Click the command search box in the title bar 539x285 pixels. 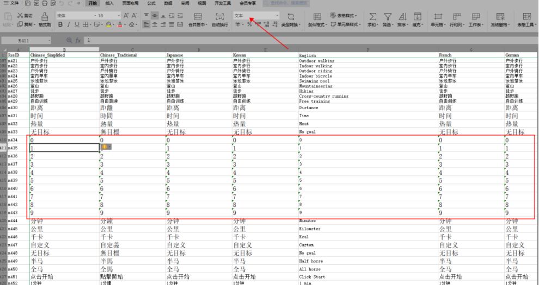pyautogui.click(x=286, y=3)
